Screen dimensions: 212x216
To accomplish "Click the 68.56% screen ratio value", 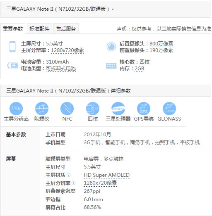I will coord(92,207).
